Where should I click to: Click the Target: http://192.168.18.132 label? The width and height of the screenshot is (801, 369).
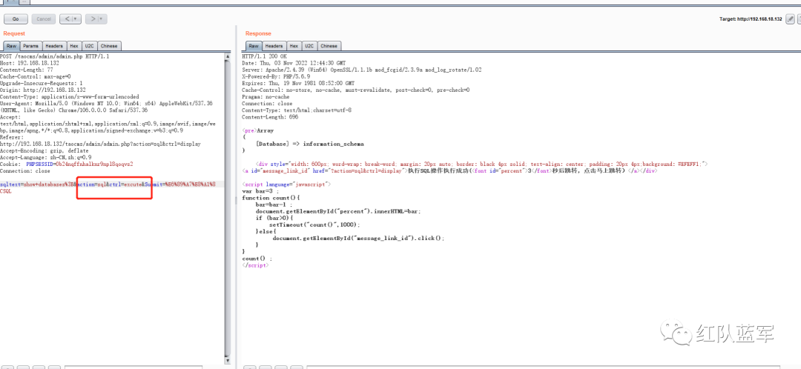click(751, 19)
